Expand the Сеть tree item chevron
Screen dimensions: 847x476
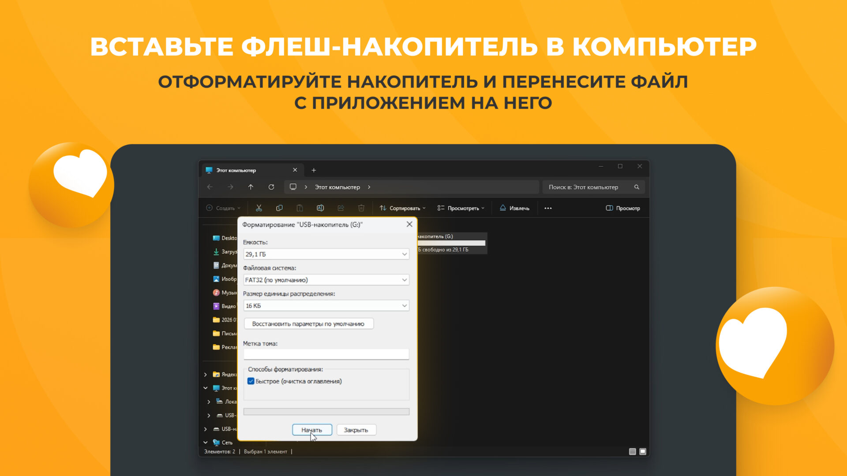(206, 442)
